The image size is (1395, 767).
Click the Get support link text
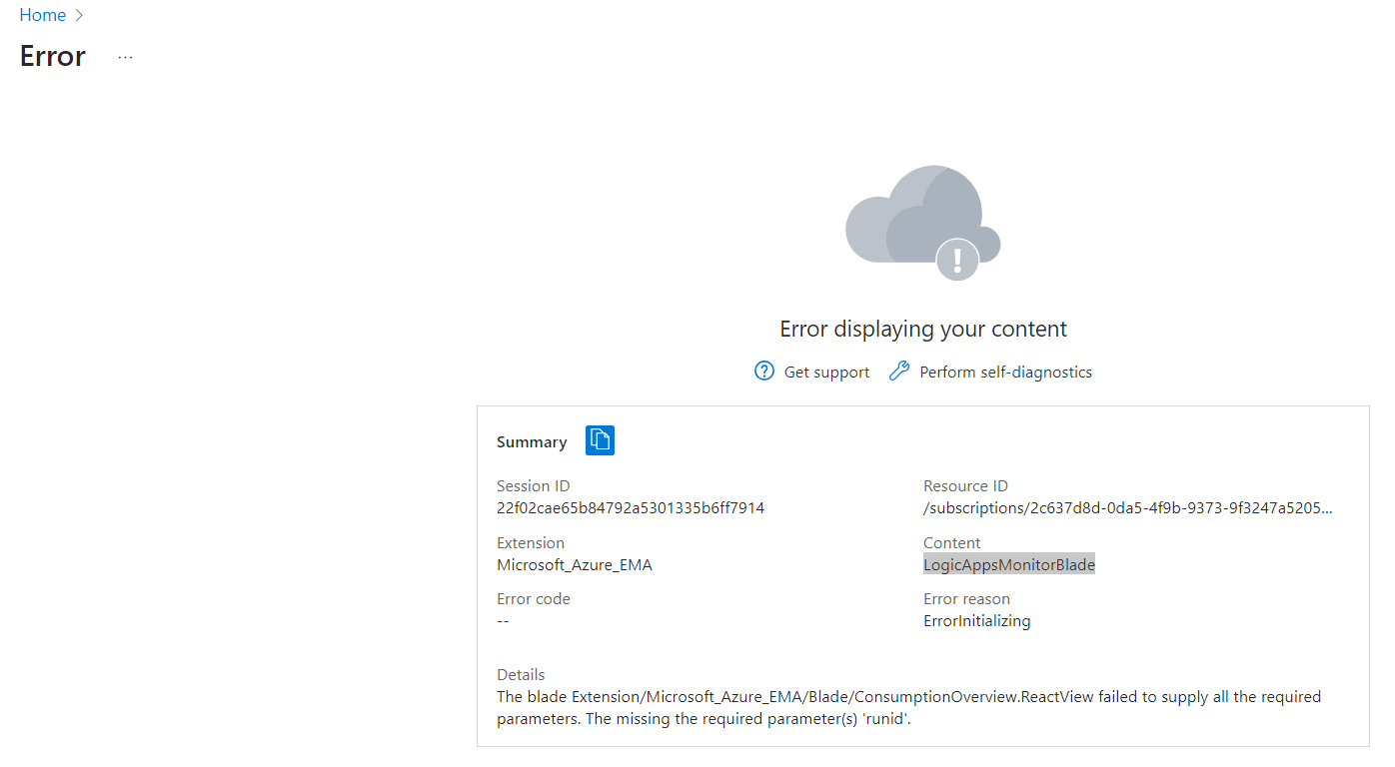pos(826,371)
